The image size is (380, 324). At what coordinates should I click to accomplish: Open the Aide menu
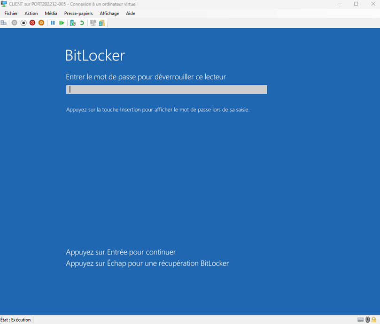point(131,13)
